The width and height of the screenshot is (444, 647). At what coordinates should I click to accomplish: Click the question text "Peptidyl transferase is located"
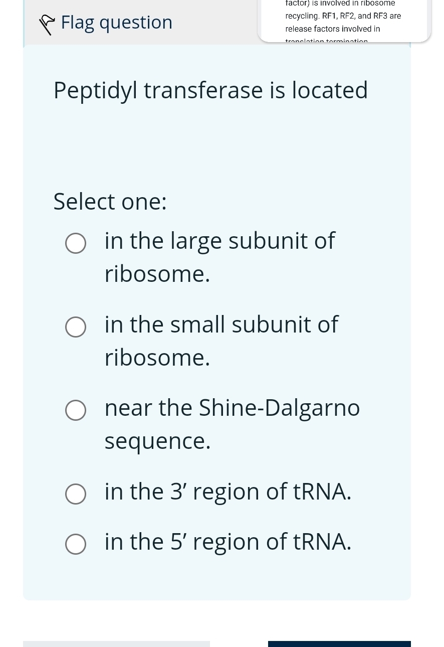coord(210,90)
